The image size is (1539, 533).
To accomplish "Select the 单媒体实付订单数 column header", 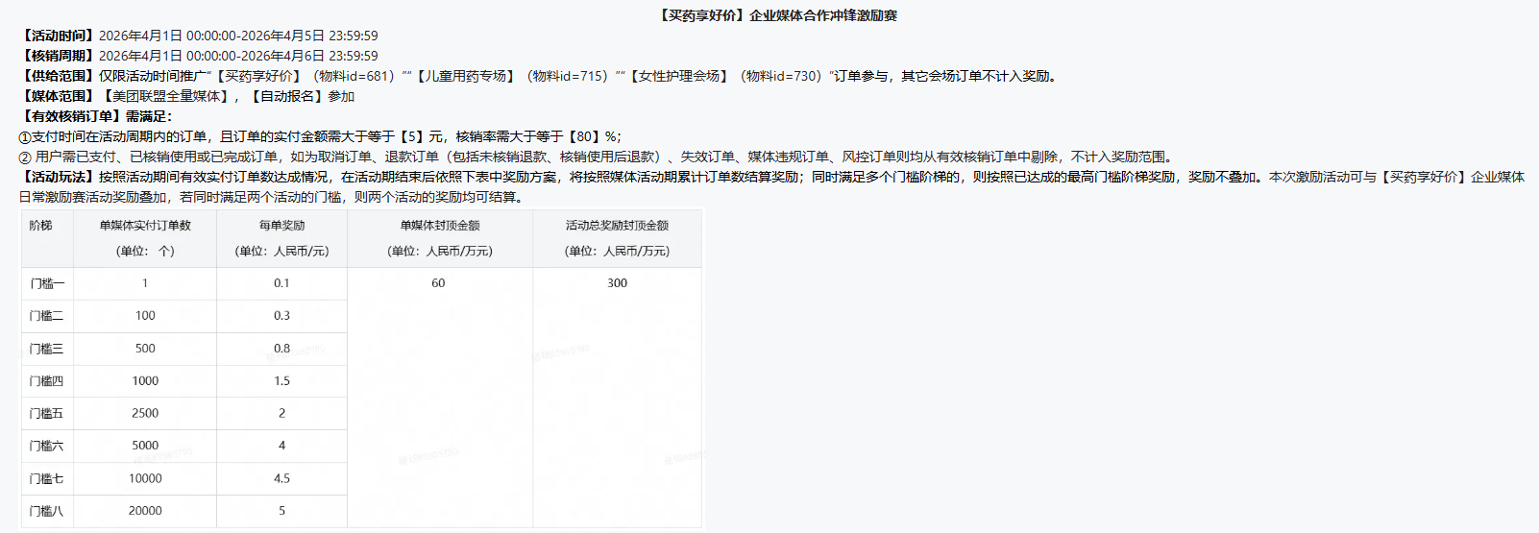I will coord(145,226).
